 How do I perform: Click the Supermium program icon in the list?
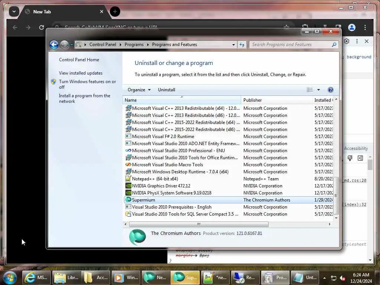[x=128, y=200]
